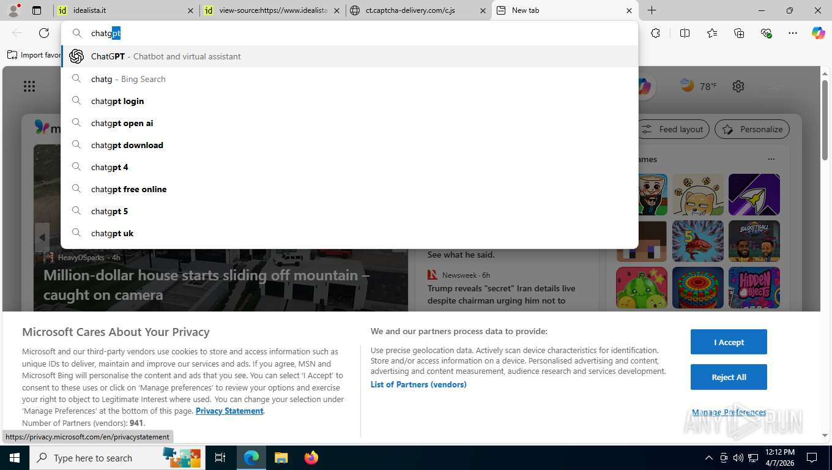Choose 'chatgpt 4' suggestion

[x=349, y=167]
